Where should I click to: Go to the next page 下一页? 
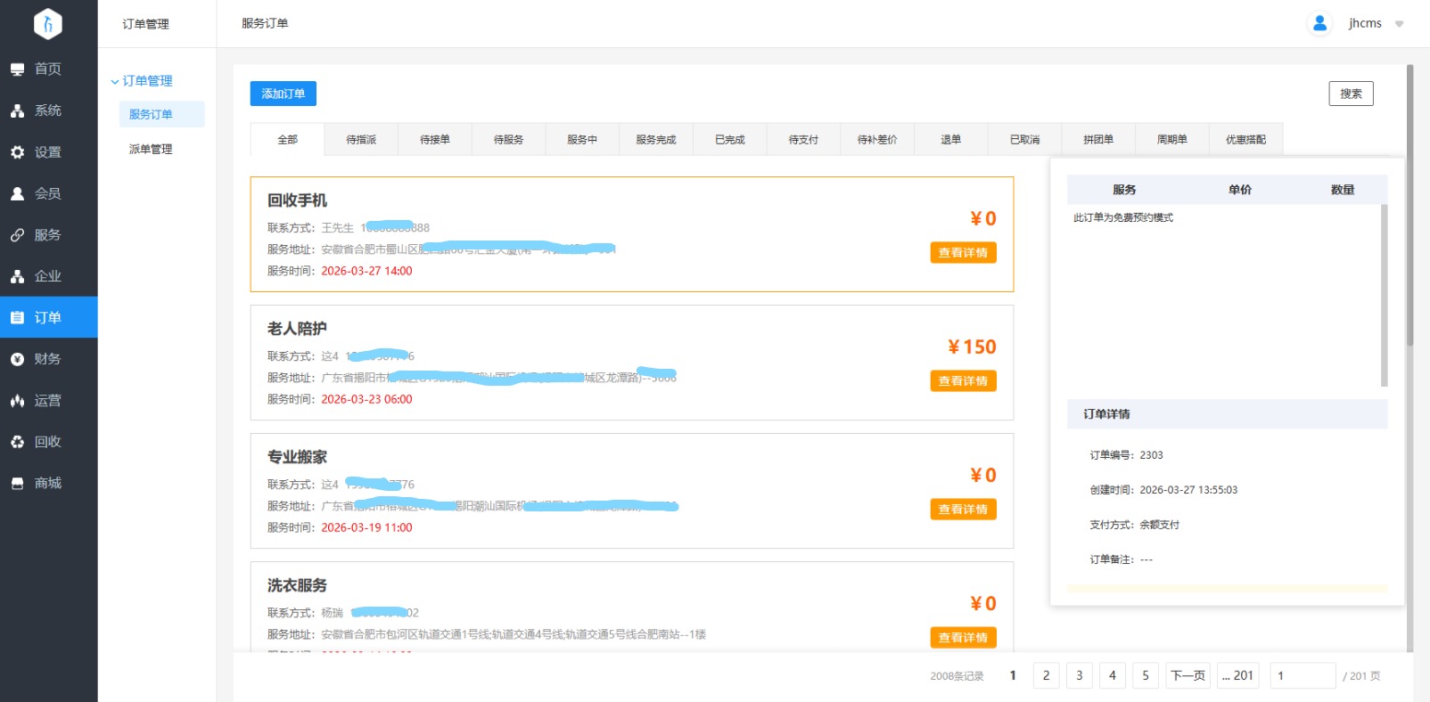[x=1188, y=675]
